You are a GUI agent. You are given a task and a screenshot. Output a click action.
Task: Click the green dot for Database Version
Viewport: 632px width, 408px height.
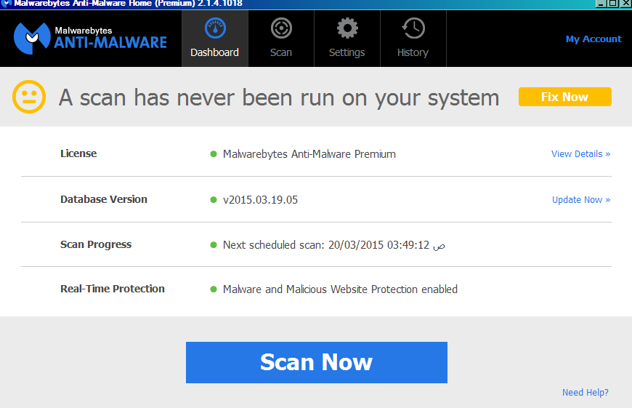click(214, 200)
